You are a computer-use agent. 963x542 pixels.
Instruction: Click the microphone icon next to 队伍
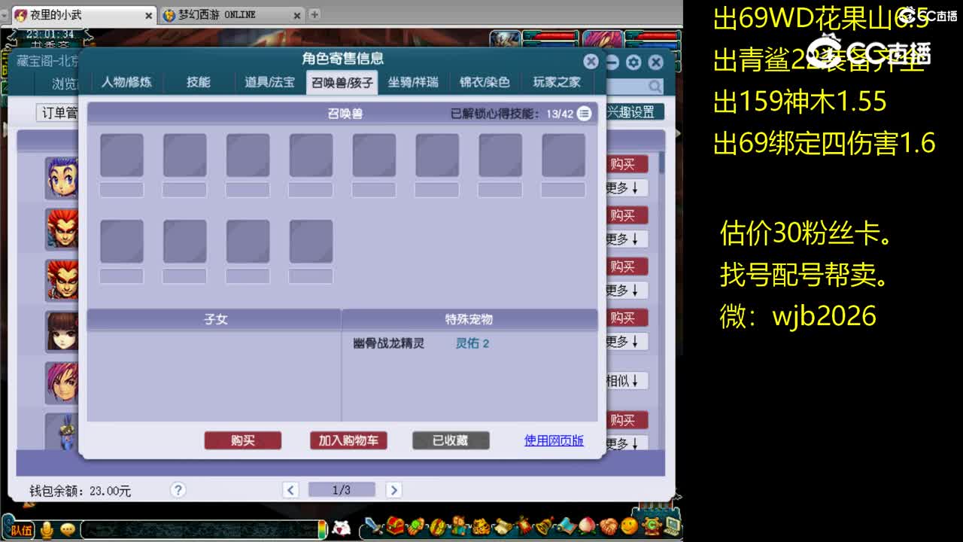tap(47, 529)
